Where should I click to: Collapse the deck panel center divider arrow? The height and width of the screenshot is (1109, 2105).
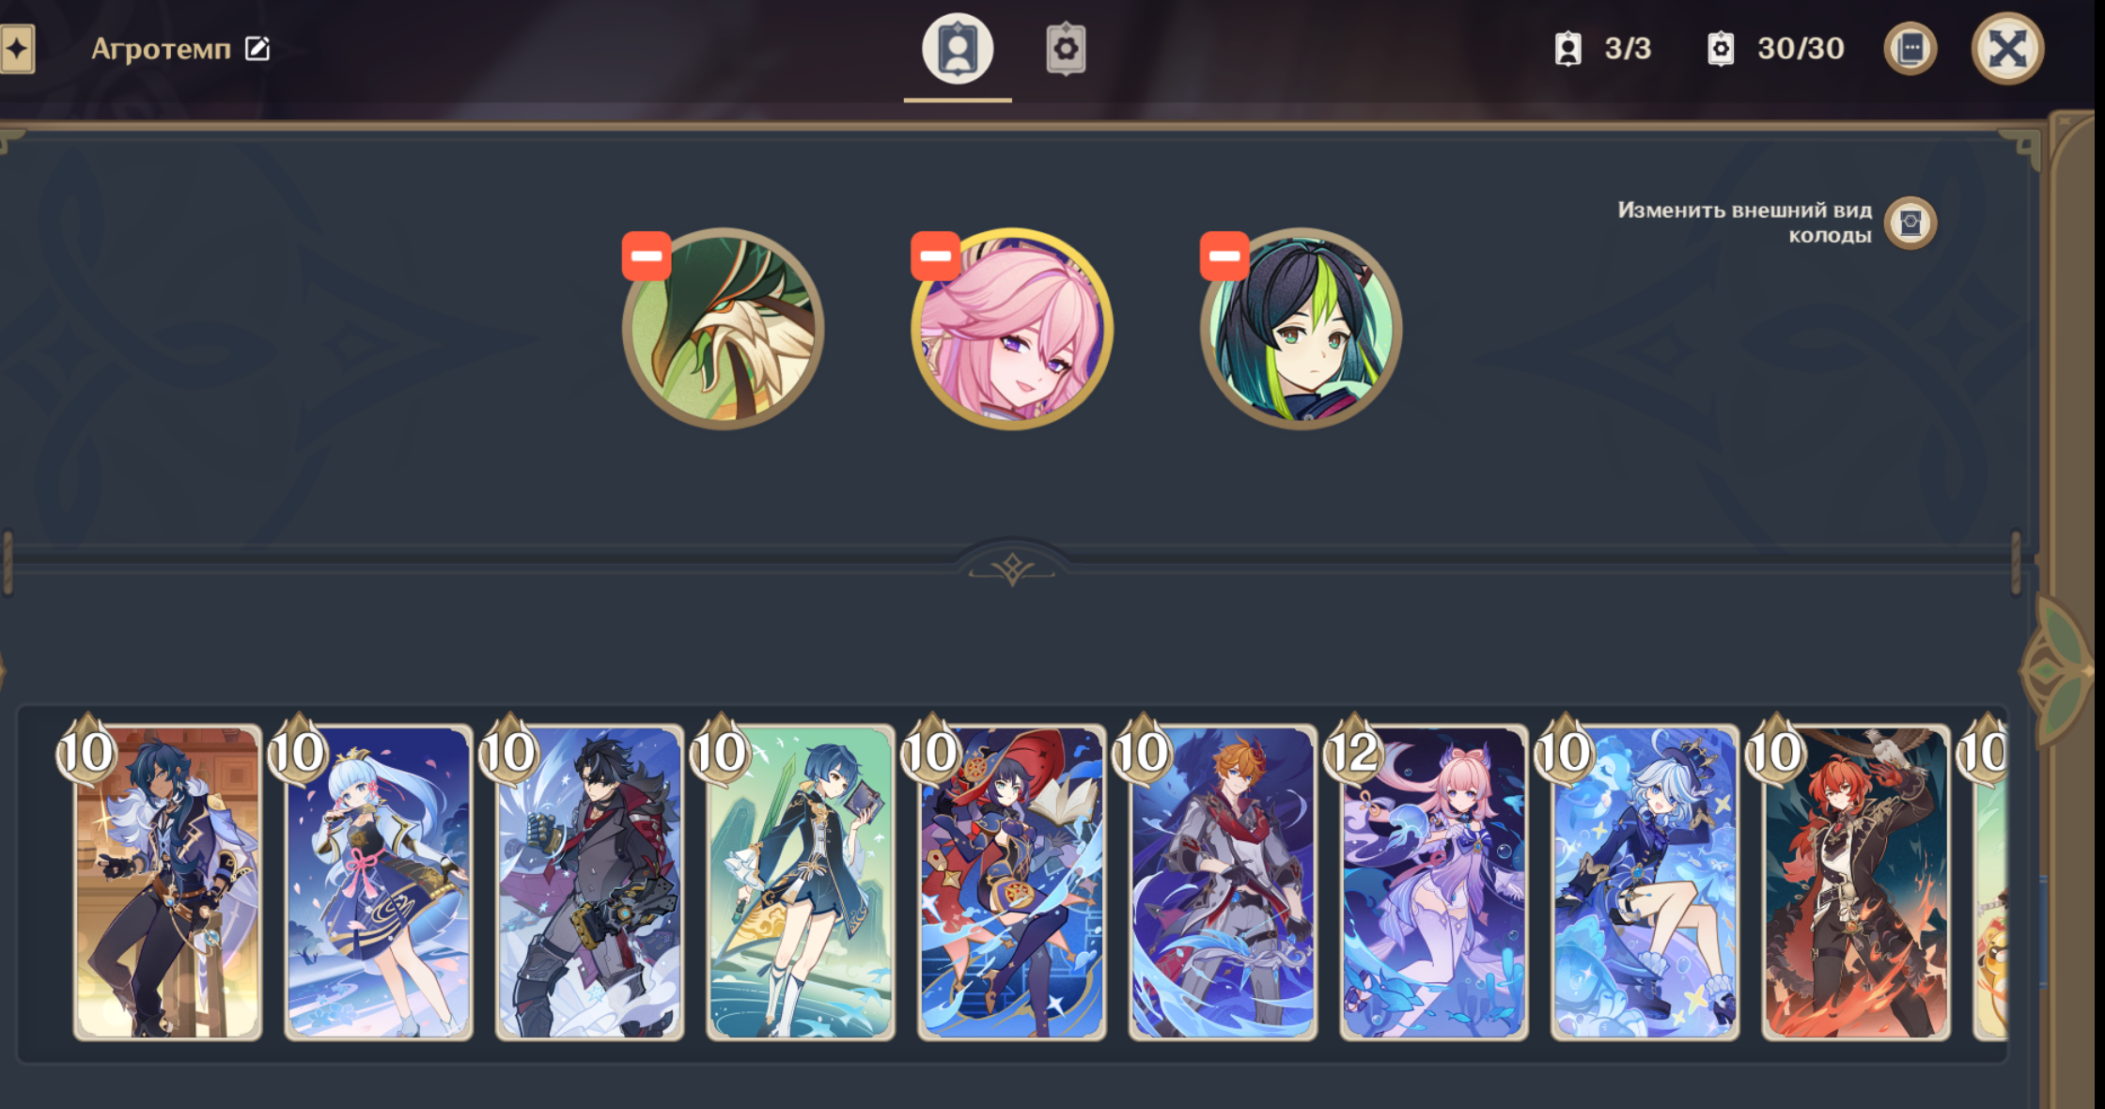click(1012, 568)
